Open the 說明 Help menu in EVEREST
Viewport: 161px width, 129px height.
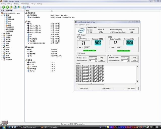[x=40, y=4]
